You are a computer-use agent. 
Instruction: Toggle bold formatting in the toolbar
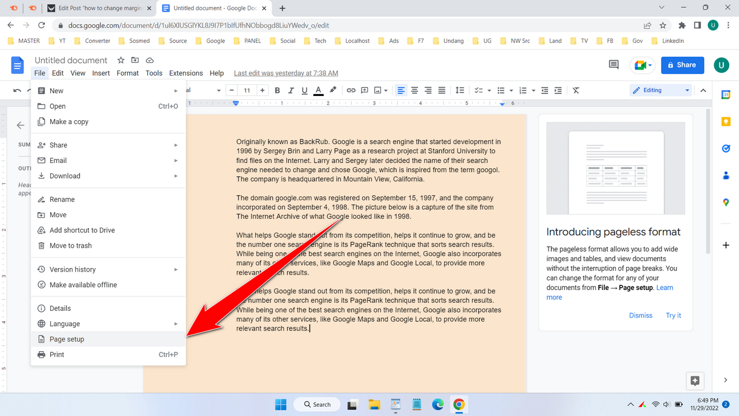(x=277, y=90)
